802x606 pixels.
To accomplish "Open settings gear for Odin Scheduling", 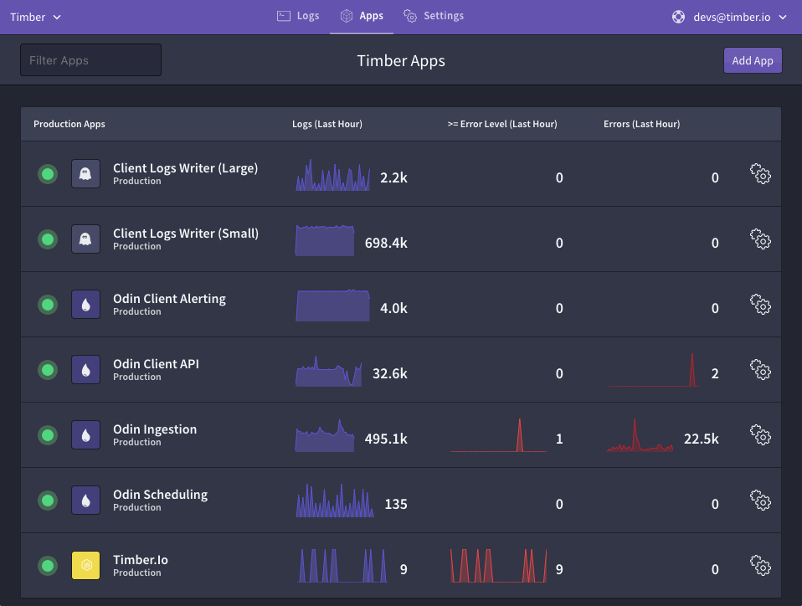I will 760,501.
